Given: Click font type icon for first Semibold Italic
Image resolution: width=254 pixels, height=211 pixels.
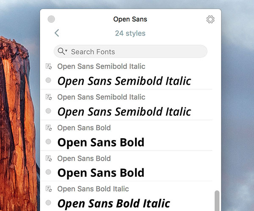Looking at the screenshot, I should coord(49,66).
